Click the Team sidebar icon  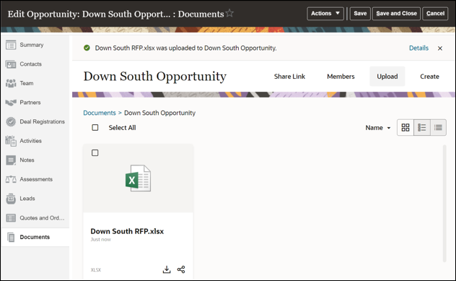(11, 84)
